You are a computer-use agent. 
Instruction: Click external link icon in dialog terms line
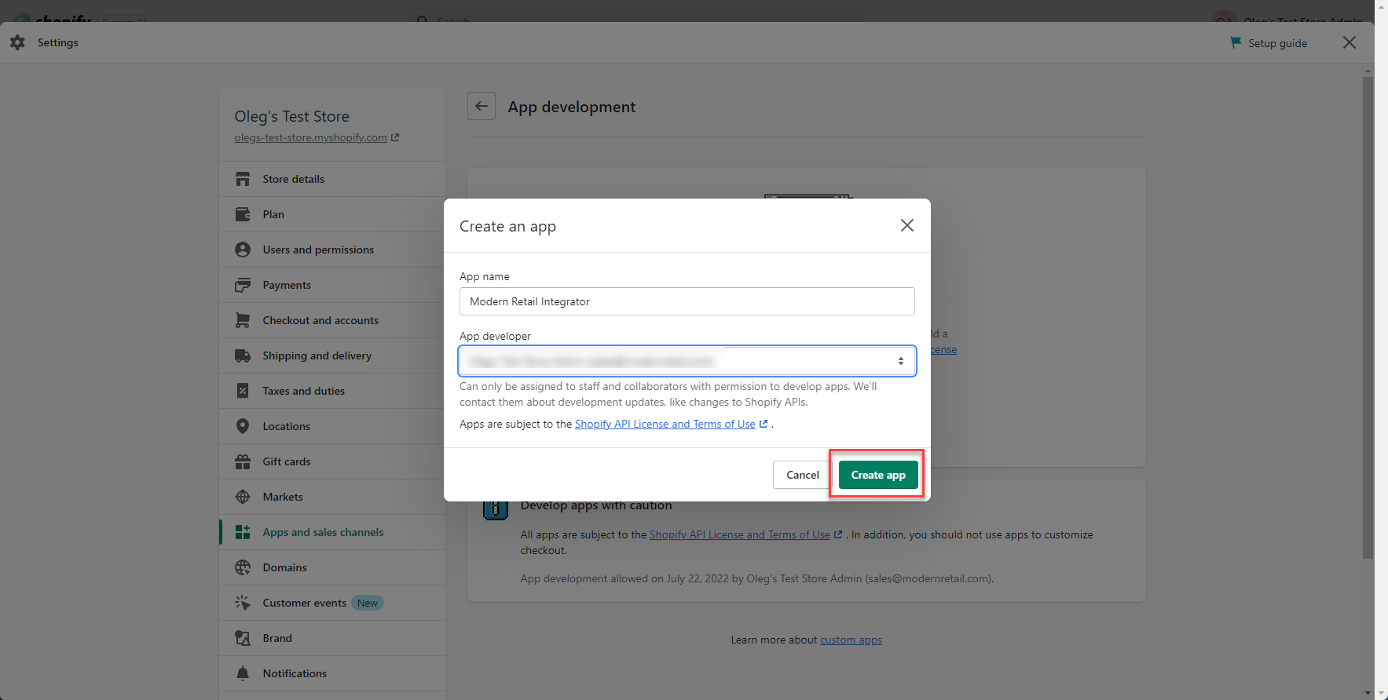(764, 424)
